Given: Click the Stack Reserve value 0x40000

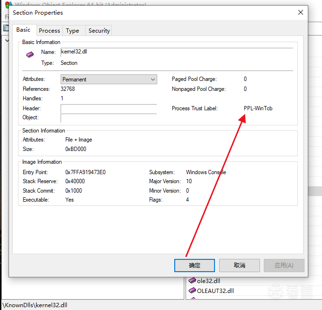Looking at the screenshot, I should (75, 181).
